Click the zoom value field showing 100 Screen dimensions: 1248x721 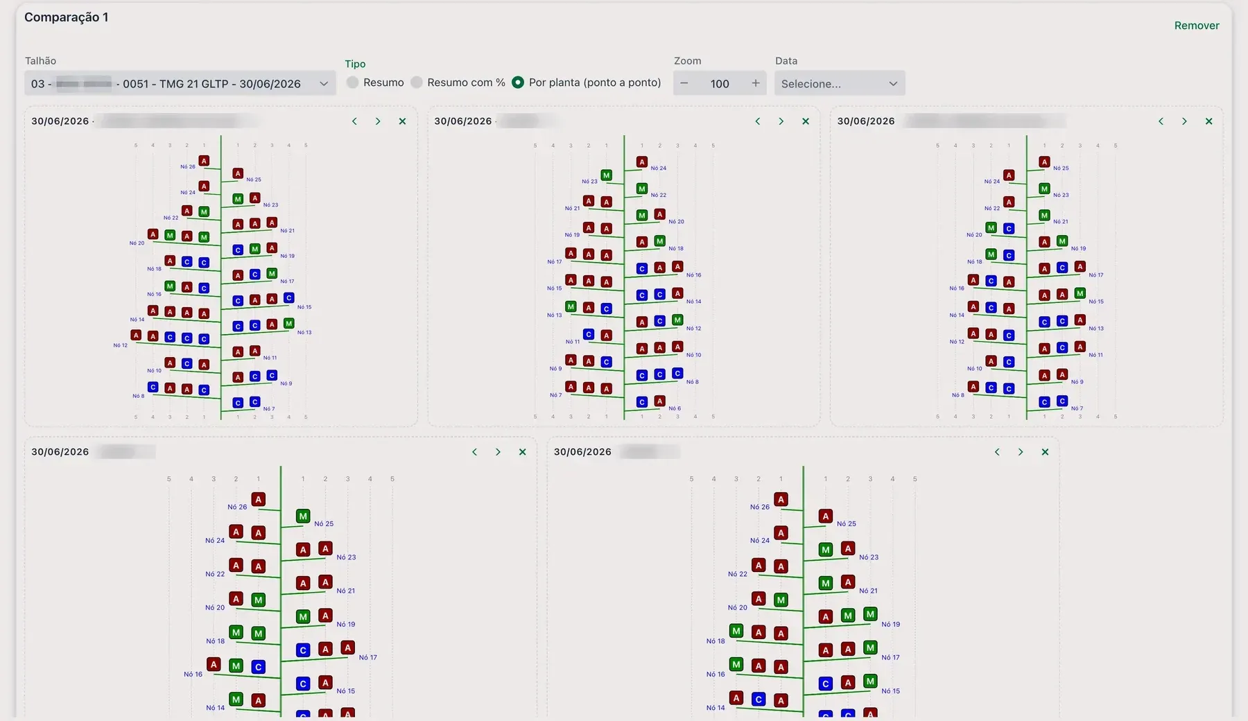[x=720, y=84]
